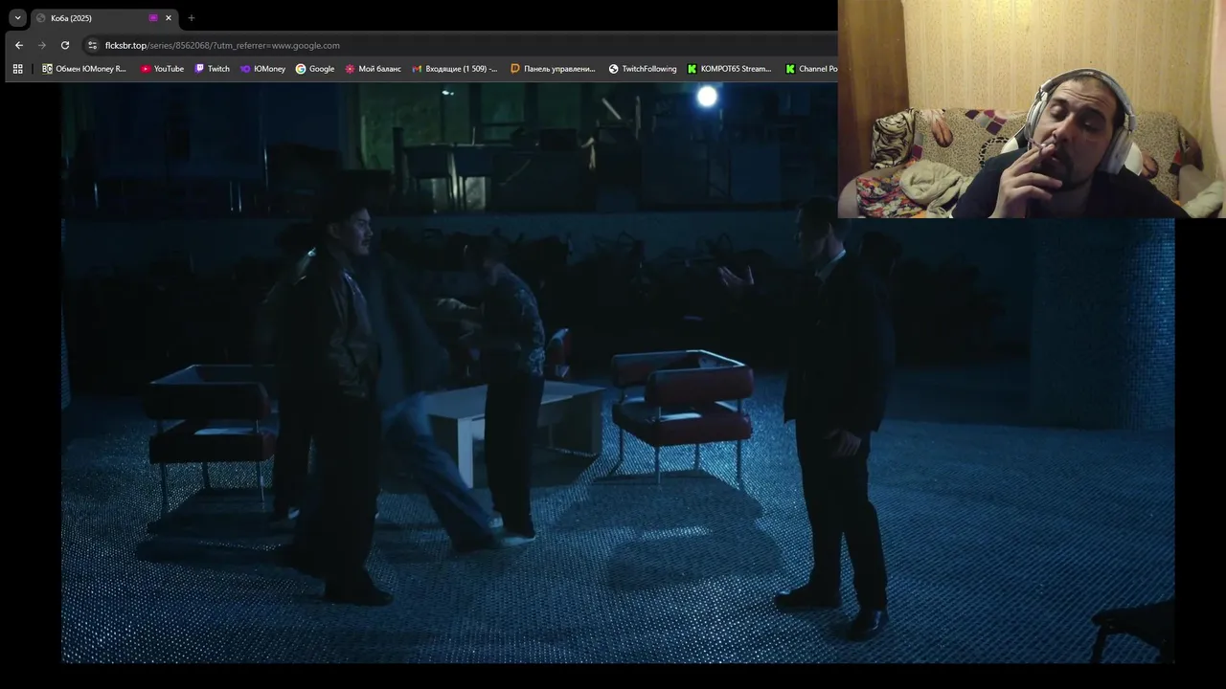Open the TwitchFollowing bookmark
This screenshot has height=689, width=1226.
pos(643,69)
